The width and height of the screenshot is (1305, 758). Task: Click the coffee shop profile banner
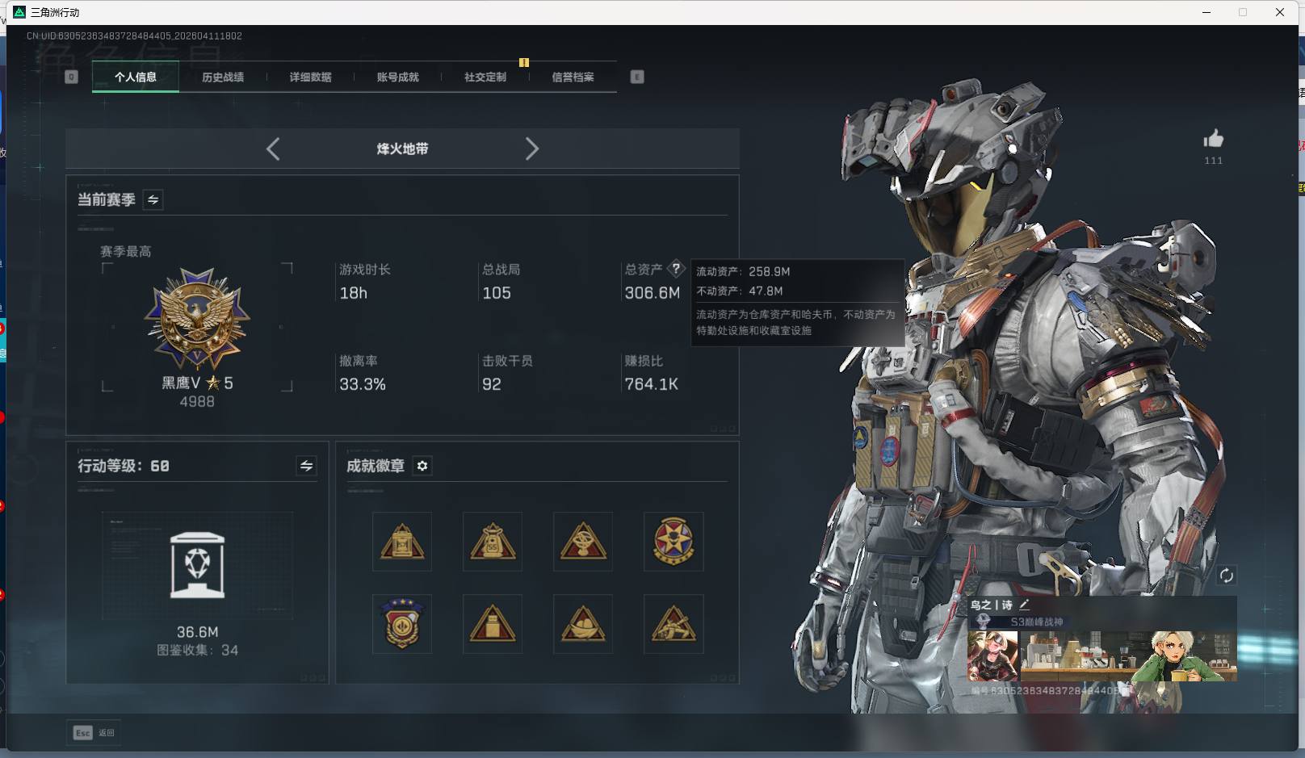[x=1129, y=656]
